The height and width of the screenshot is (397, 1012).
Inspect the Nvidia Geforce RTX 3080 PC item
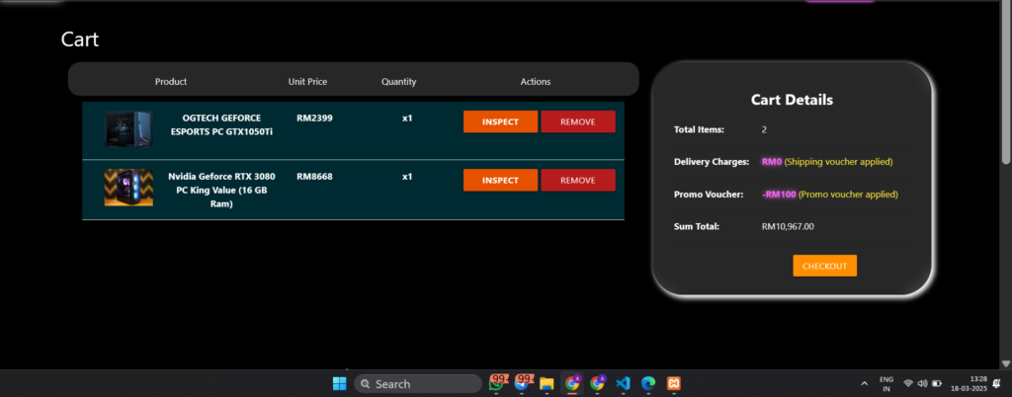point(500,181)
